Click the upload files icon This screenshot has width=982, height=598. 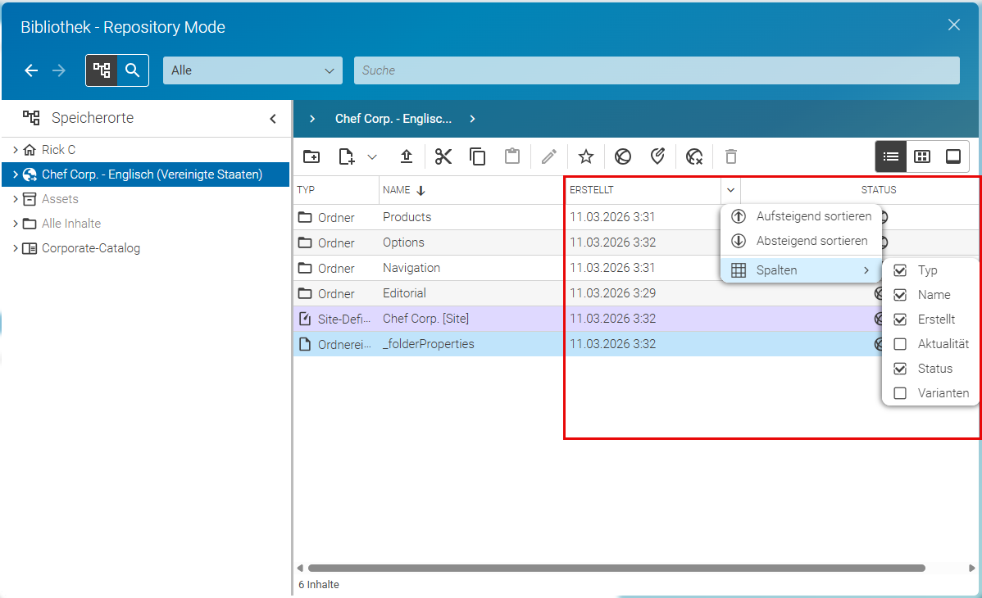(x=407, y=156)
